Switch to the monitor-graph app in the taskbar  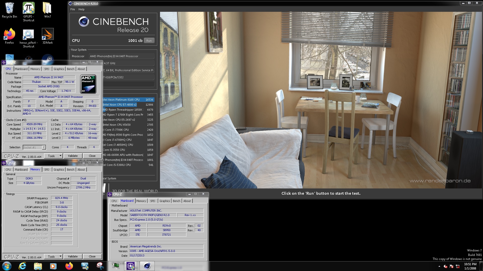tap(116, 266)
